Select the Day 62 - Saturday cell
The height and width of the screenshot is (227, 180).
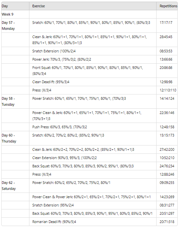[x=15, y=186]
